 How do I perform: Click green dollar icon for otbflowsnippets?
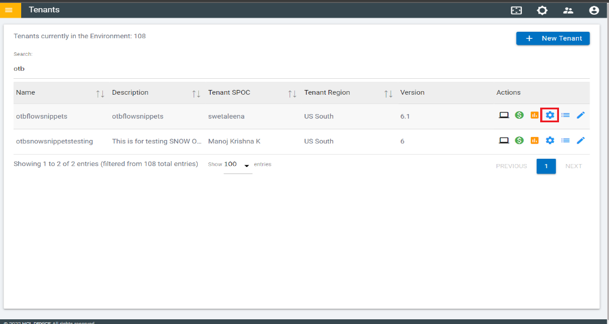pos(520,115)
